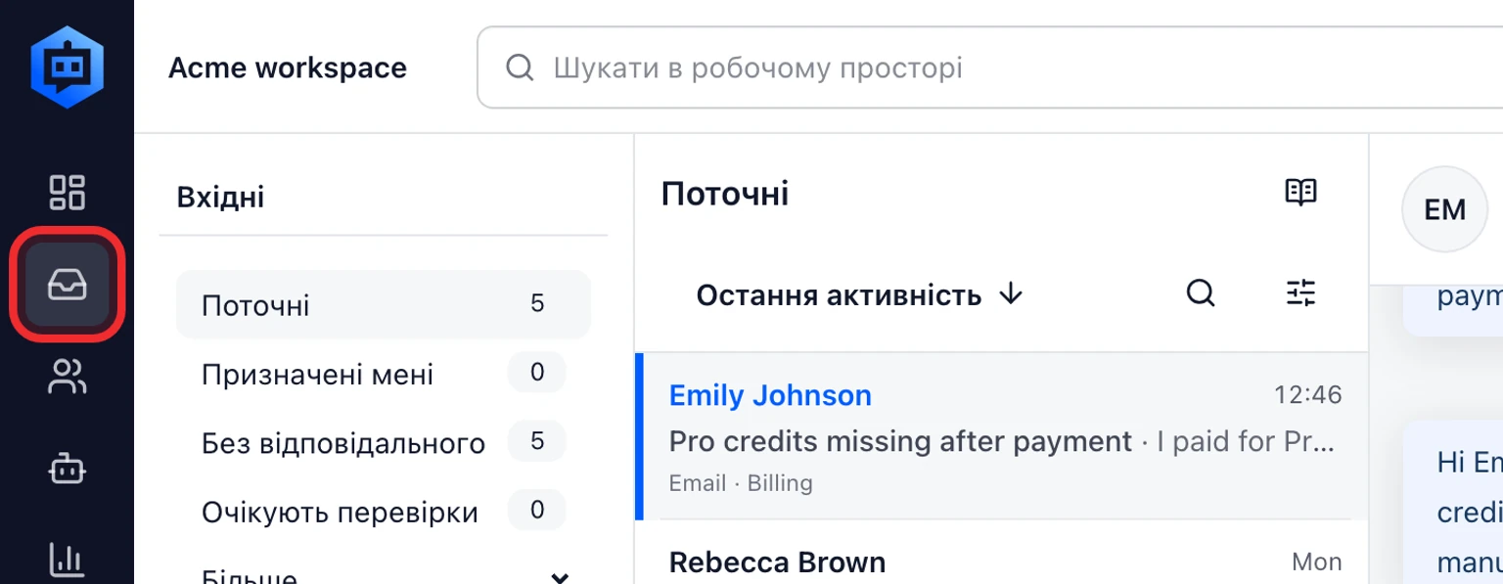Open the reports bar chart icon

(x=68, y=560)
